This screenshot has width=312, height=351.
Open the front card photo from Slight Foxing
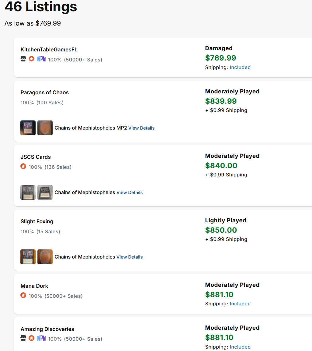click(x=28, y=257)
